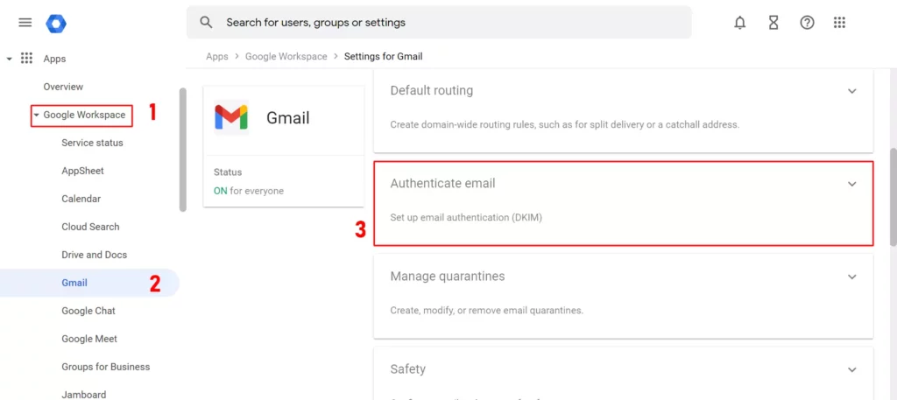Click Create domain-wide routing rules description

tap(565, 124)
